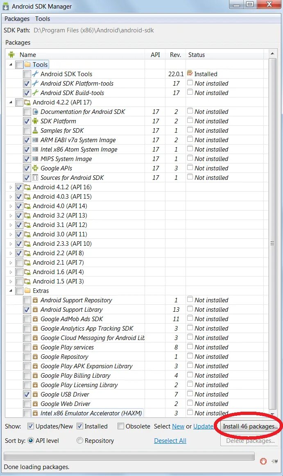Check the Samples for SDK checkbox
283x476 pixels.
(27, 130)
